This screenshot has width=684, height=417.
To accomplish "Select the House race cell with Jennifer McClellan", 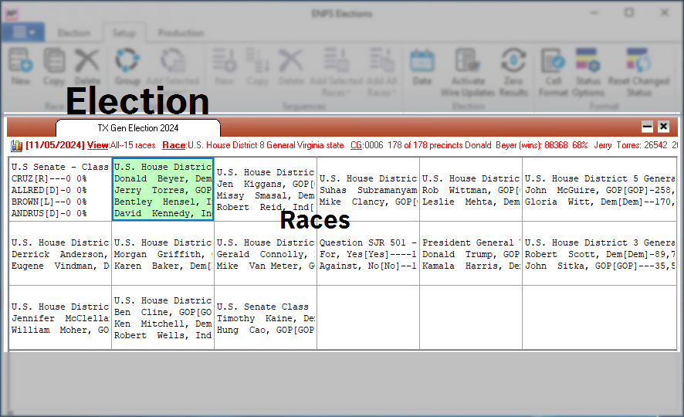I will (60, 317).
